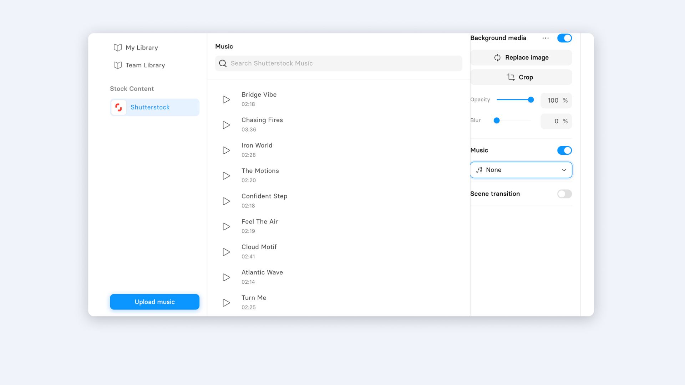Click the chevron arrow in music selector
Screen dimensions: 685x385
click(x=564, y=170)
